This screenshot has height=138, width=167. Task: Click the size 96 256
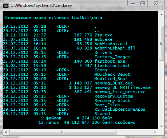coord(84,44)
